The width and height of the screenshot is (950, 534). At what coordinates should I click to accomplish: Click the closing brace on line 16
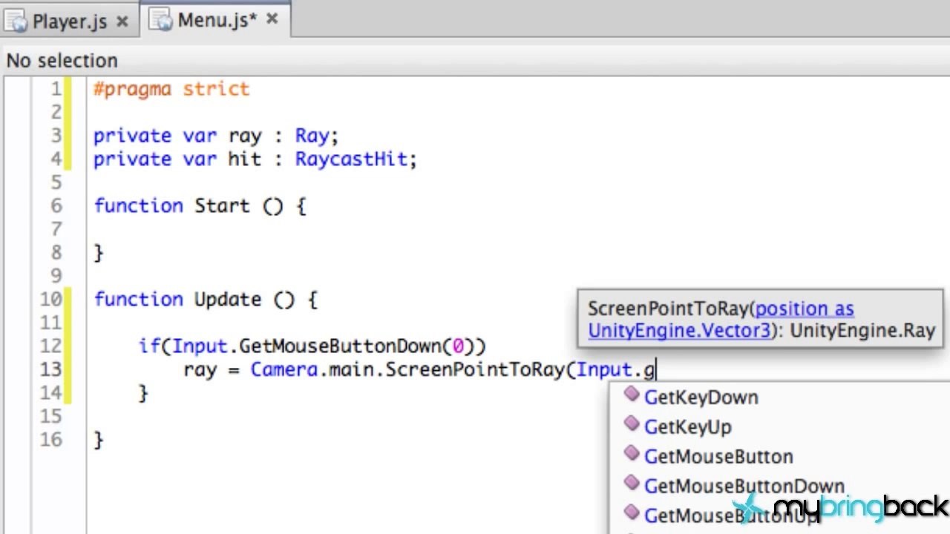tap(99, 440)
